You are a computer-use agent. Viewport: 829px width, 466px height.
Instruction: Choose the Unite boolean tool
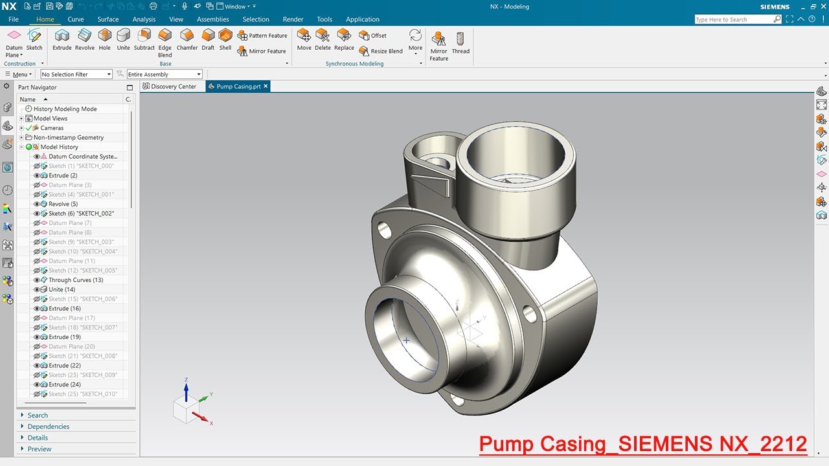point(123,39)
